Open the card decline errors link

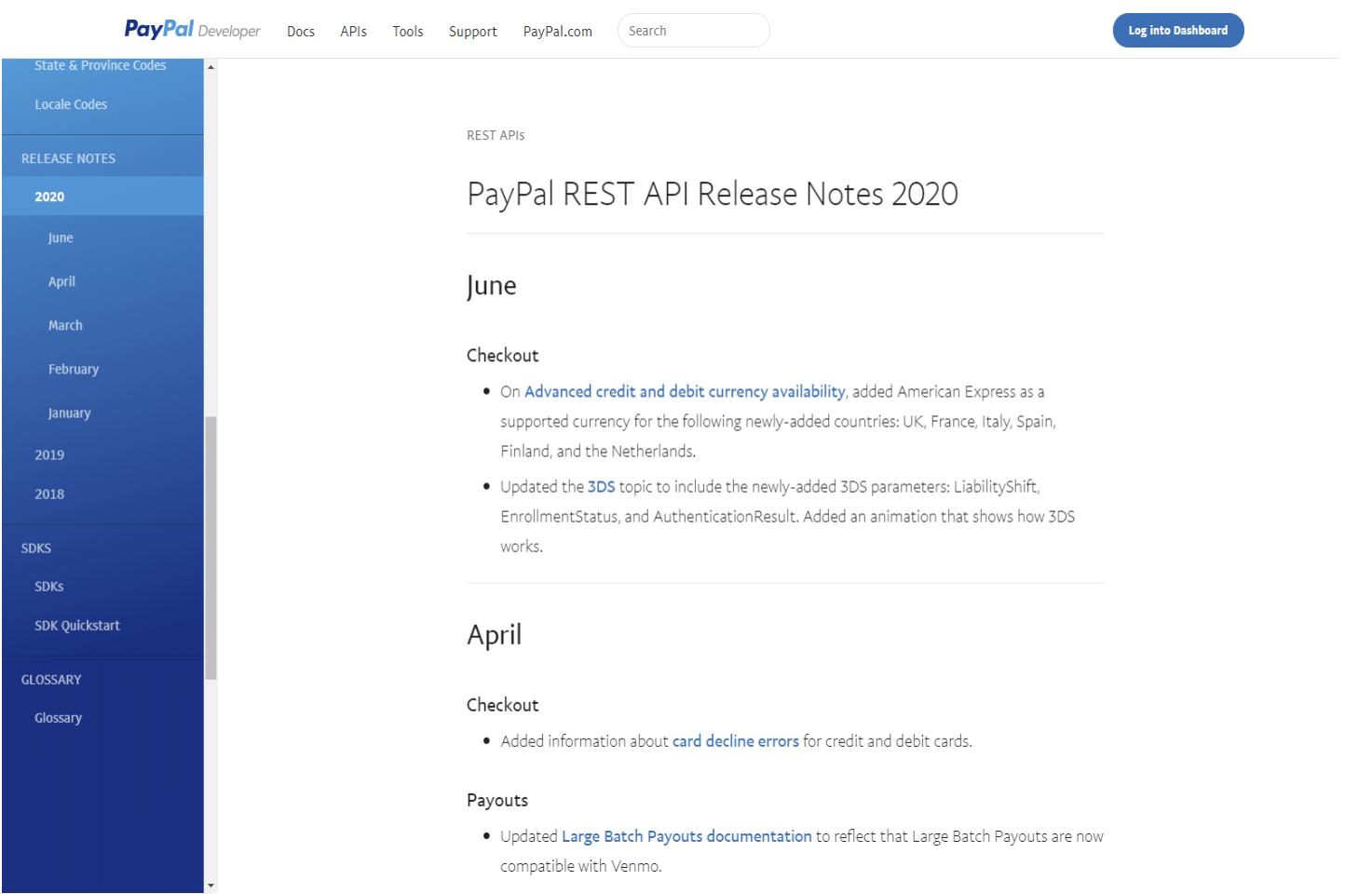(x=735, y=741)
